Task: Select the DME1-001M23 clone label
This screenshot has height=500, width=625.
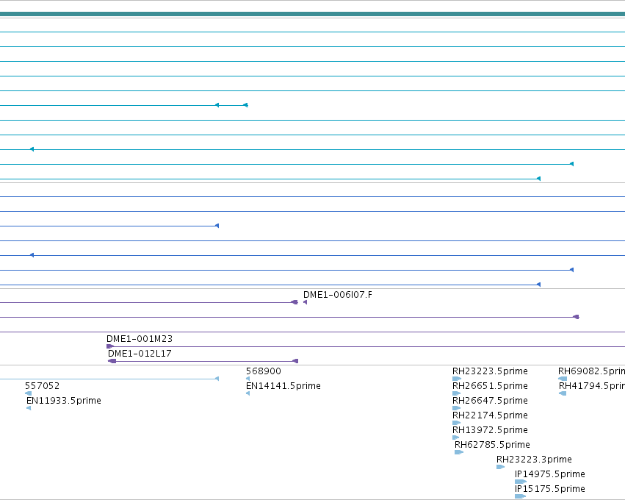Action: (140, 339)
